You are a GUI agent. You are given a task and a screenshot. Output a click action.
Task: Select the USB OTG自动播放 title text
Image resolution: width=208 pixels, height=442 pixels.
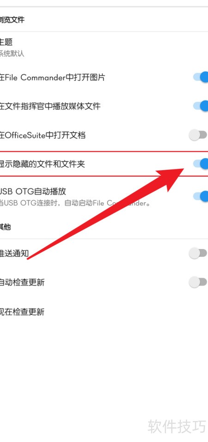click(33, 192)
